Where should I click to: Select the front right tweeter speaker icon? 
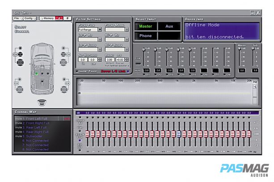(x=63, y=48)
